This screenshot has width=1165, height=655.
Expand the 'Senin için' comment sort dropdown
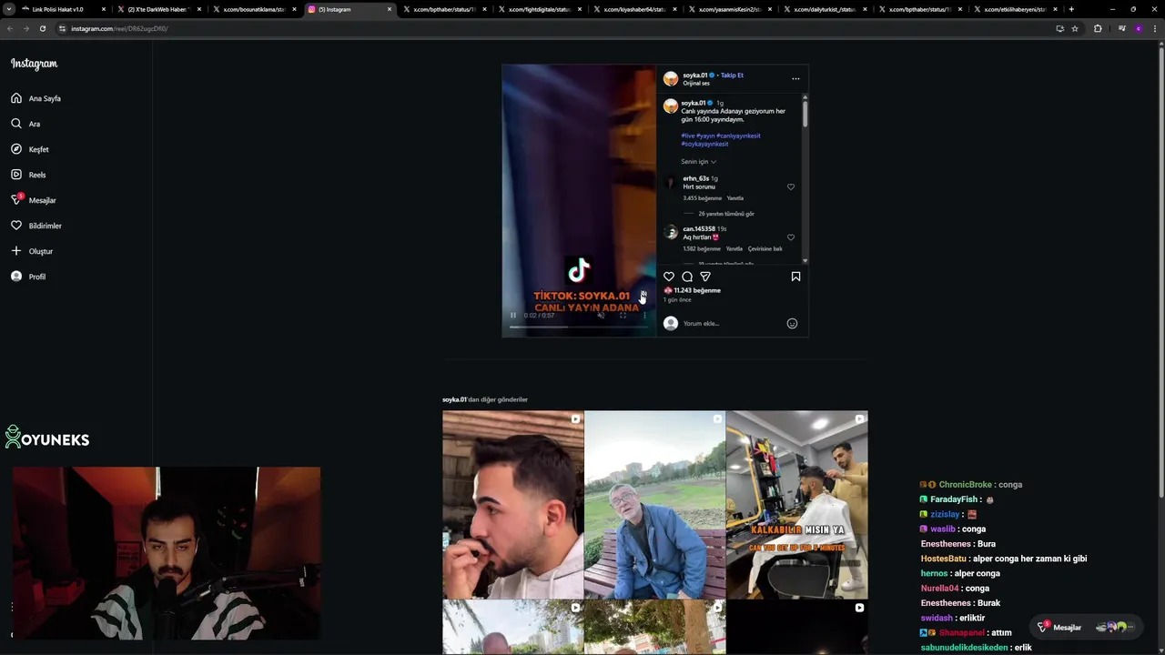click(699, 161)
